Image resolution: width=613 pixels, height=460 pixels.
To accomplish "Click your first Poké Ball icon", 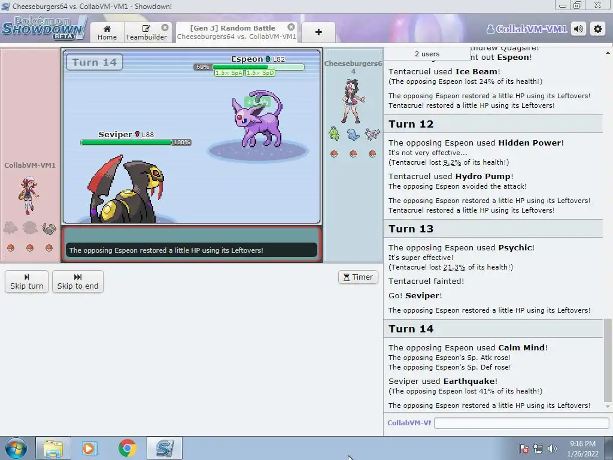I will 11,248.
